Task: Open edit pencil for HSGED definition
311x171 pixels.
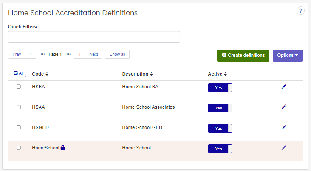Action: click(x=284, y=127)
